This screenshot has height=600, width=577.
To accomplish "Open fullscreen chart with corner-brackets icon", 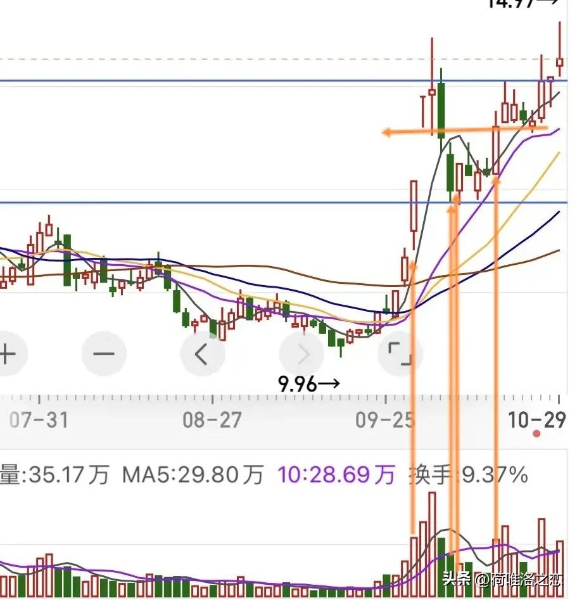I will point(400,354).
